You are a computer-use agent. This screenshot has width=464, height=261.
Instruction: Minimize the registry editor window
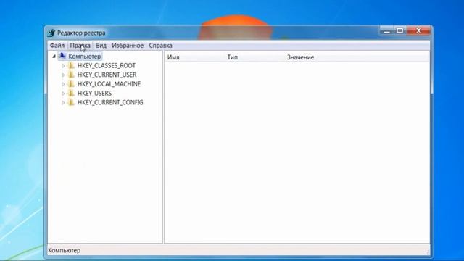click(x=386, y=30)
